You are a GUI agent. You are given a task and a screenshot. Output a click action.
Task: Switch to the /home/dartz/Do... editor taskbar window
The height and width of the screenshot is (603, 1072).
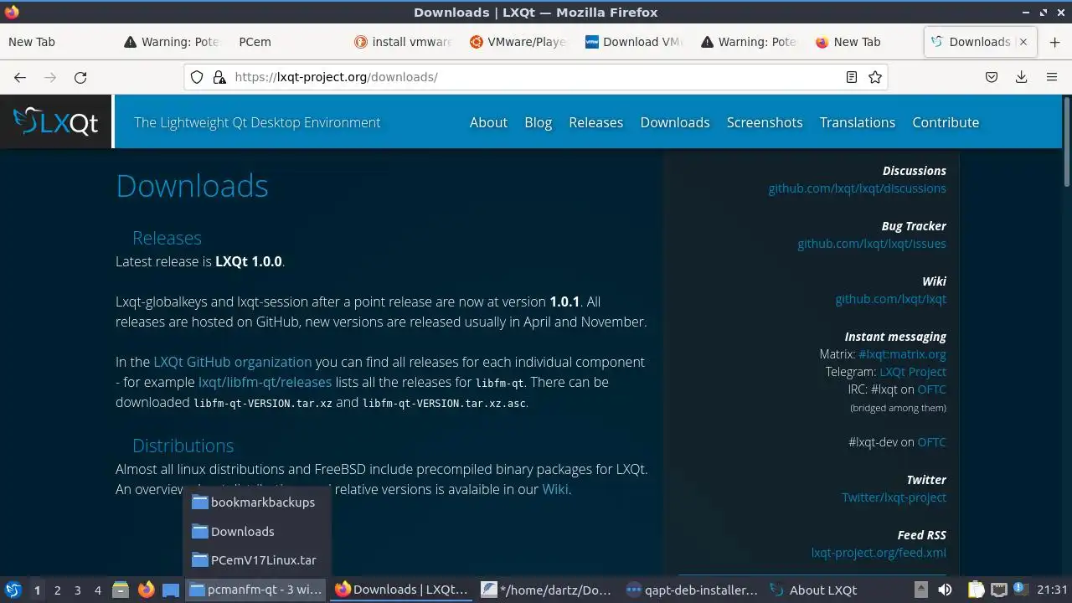(547, 590)
